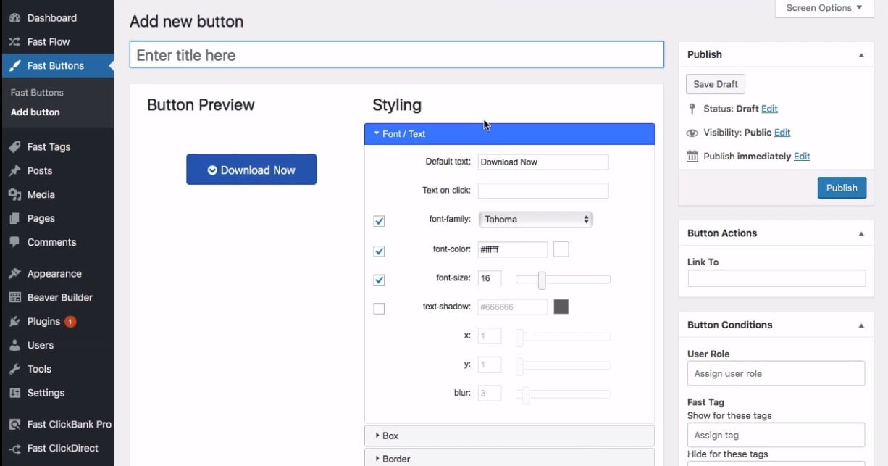Click the Save Draft button
Image resolution: width=888 pixels, height=466 pixels.
point(715,84)
